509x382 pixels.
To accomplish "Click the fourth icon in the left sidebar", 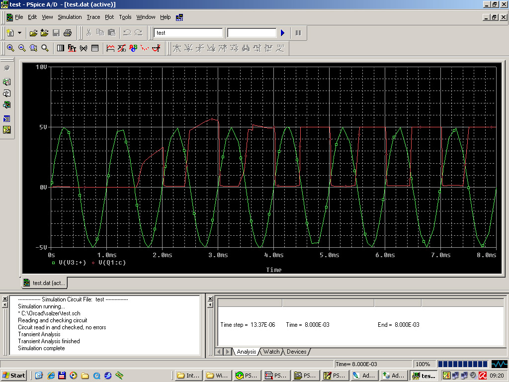I will pyautogui.click(x=7, y=105).
